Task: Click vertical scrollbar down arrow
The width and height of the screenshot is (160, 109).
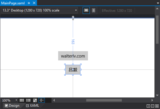Action: pos(157,95)
